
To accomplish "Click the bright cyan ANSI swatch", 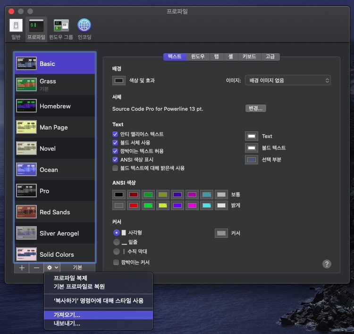I will [x=207, y=205].
